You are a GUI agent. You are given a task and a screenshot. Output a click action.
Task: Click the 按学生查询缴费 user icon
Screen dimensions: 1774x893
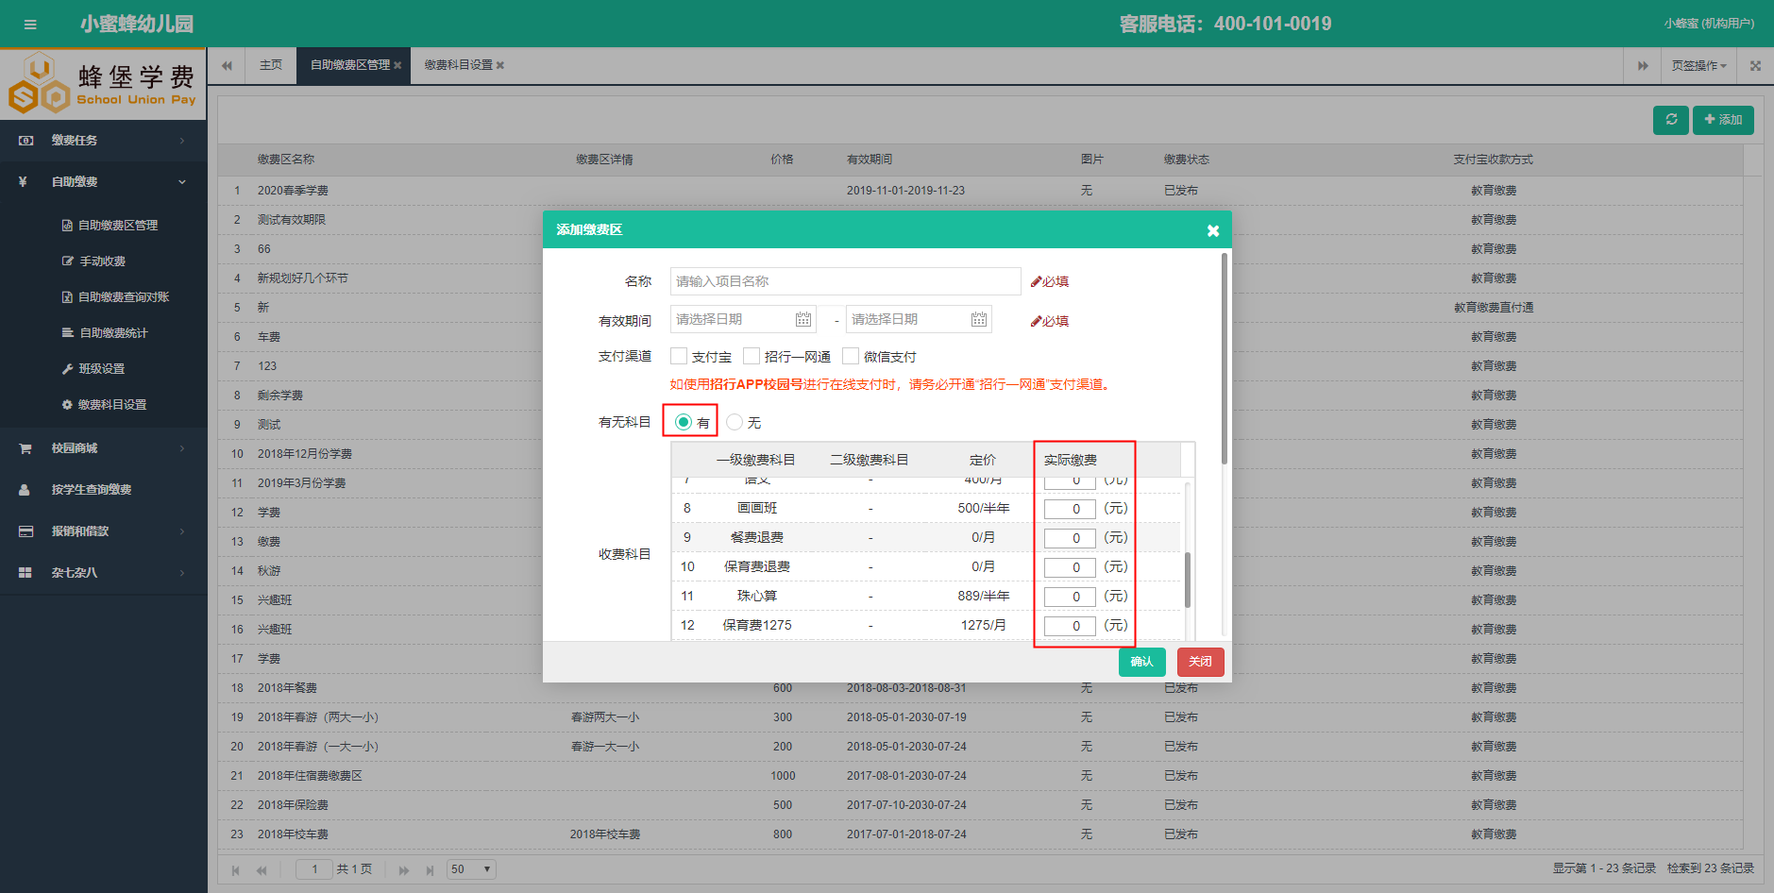click(x=25, y=490)
